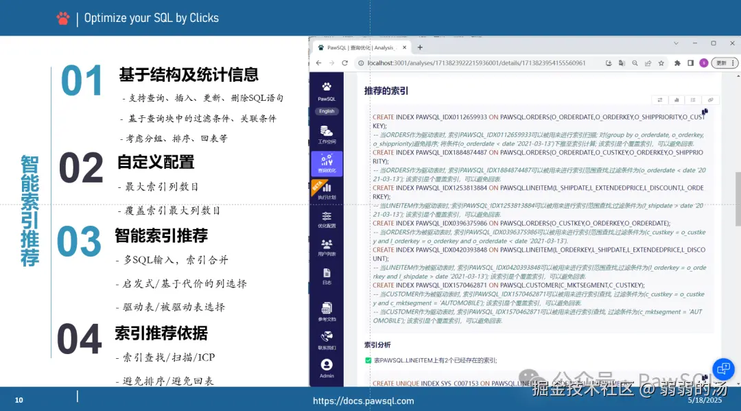Click the zoom magnifier icon in address bar
Screen dimensions: 741x411
[x=635, y=63]
